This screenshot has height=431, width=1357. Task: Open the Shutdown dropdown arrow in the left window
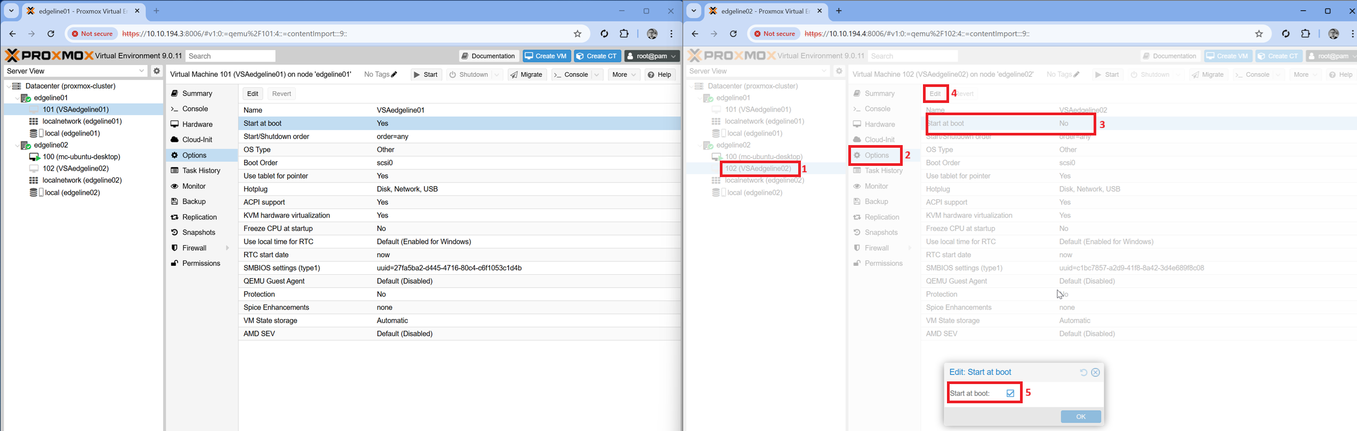pos(497,75)
